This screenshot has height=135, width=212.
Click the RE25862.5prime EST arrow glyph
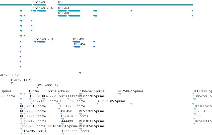click(120, 94)
